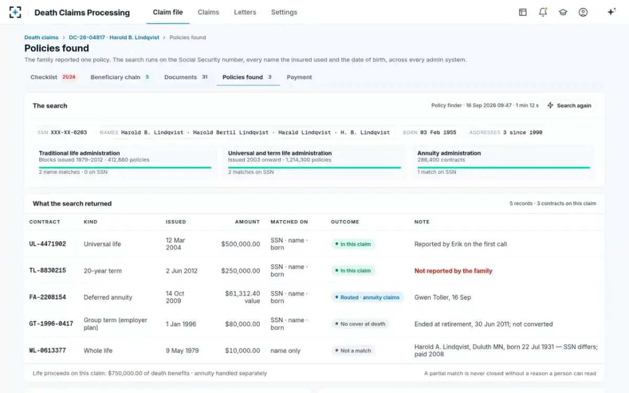The width and height of the screenshot is (629, 393).
Task: Click the Not reported by the family note
Action: click(453, 271)
